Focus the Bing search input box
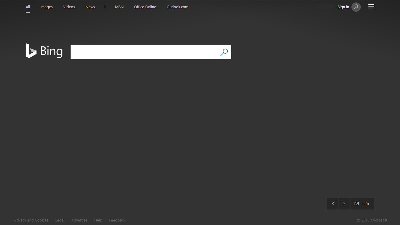400x225 pixels. tap(143, 52)
